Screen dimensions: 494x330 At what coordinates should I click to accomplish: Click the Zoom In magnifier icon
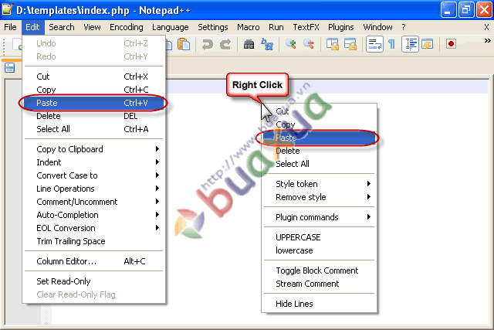tap(290, 44)
